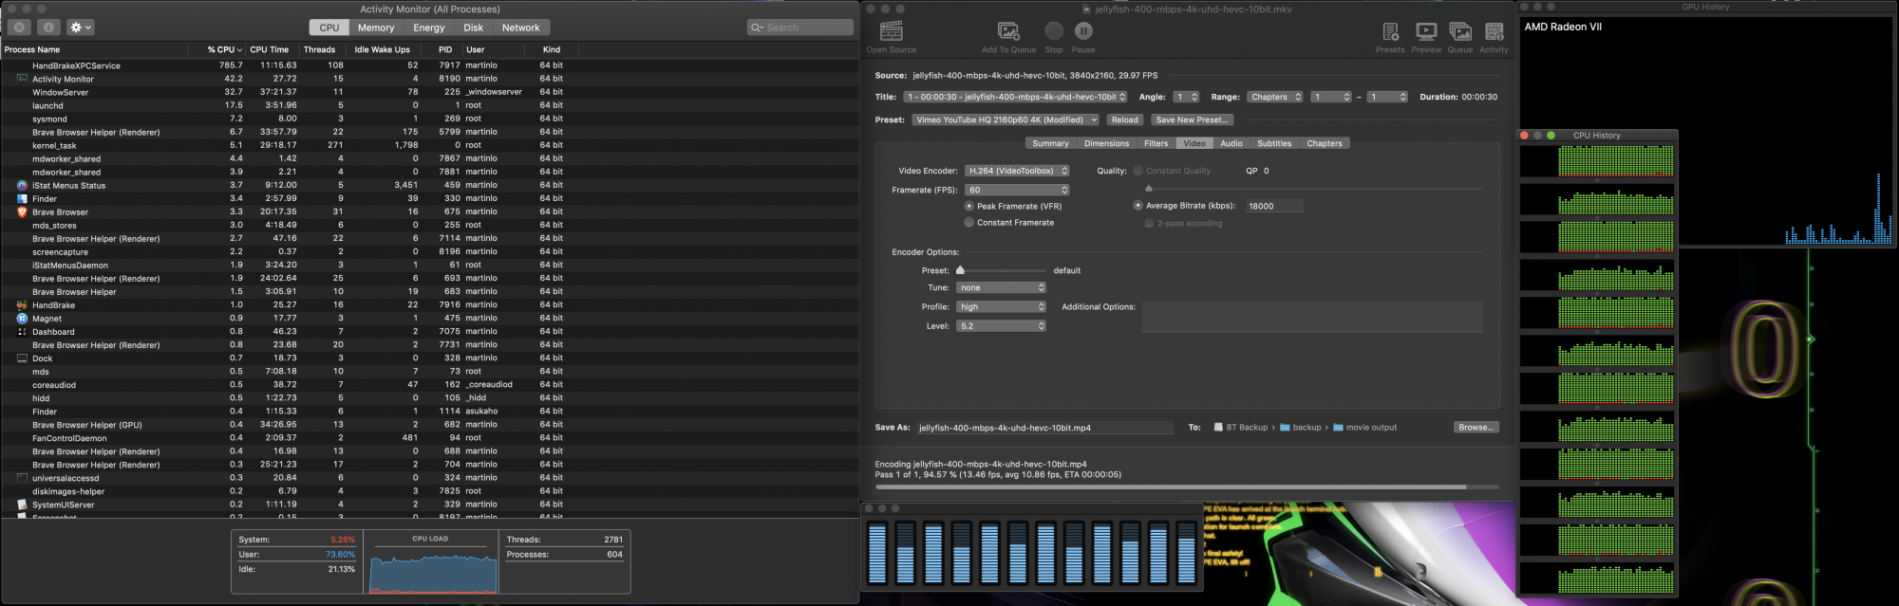Image resolution: width=1899 pixels, height=606 pixels.
Task: Click the iStat Menus Status process icon
Action: (22, 186)
